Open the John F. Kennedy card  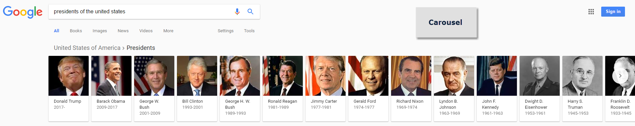tap(497, 88)
